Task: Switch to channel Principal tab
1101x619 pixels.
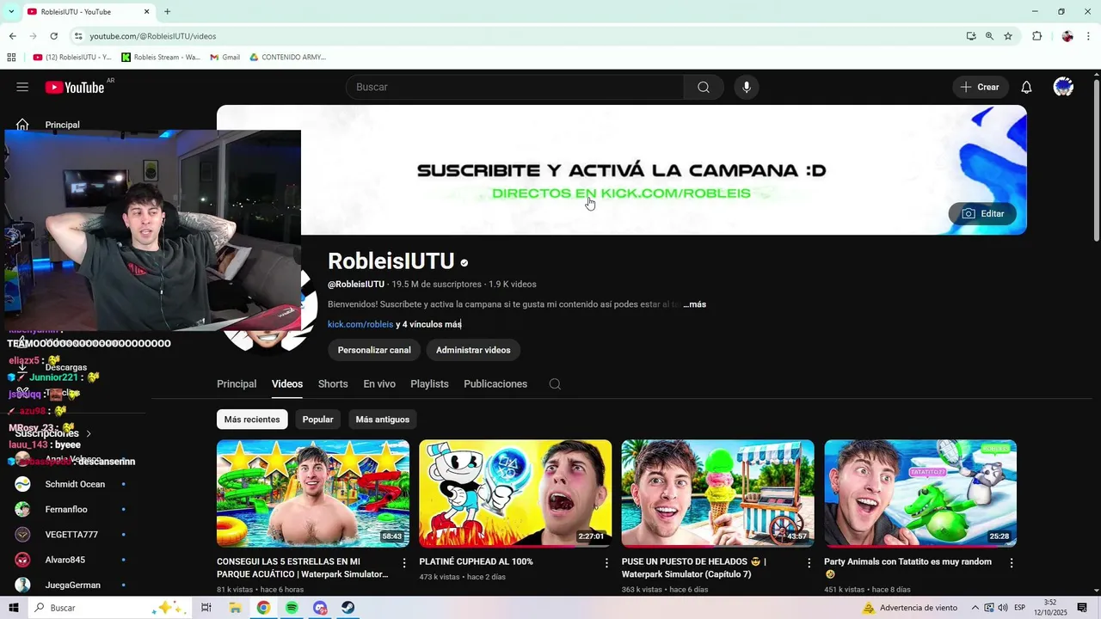Action: [237, 384]
